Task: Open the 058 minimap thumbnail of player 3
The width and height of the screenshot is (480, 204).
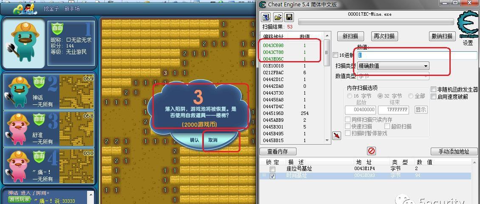Action: coord(76,129)
